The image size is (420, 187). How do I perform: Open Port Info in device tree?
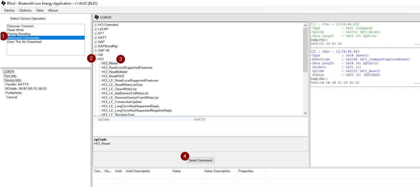(10, 76)
